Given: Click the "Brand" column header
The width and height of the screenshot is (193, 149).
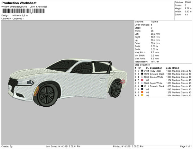Looking at the screenshot, I should point(176,68).
